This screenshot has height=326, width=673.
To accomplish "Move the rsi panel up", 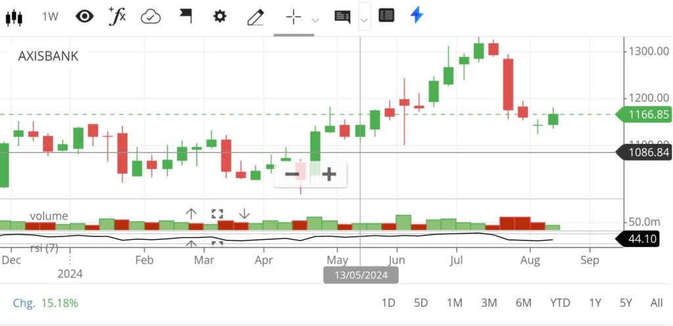I will pos(191,244).
